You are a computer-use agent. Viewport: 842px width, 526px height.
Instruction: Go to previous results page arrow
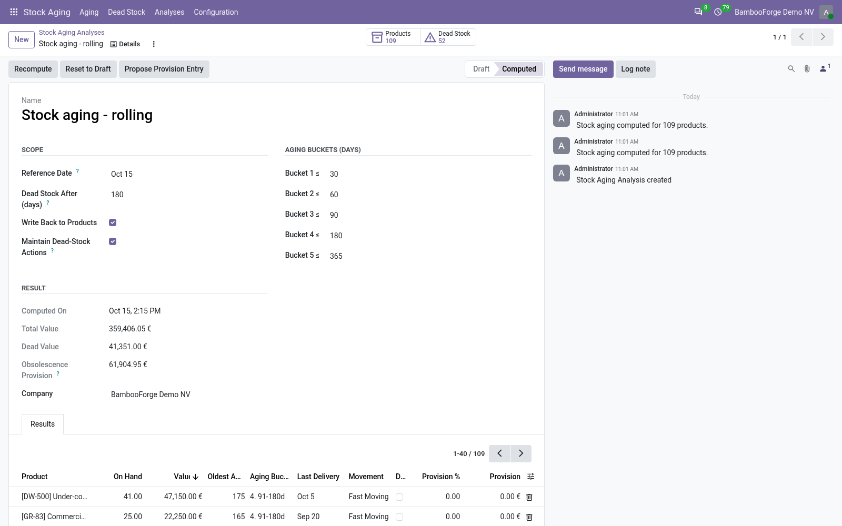499,453
